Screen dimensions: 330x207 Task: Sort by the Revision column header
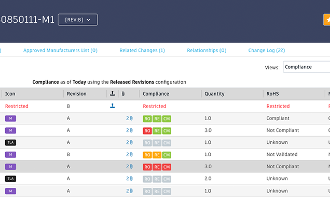click(x=77, y=94)
